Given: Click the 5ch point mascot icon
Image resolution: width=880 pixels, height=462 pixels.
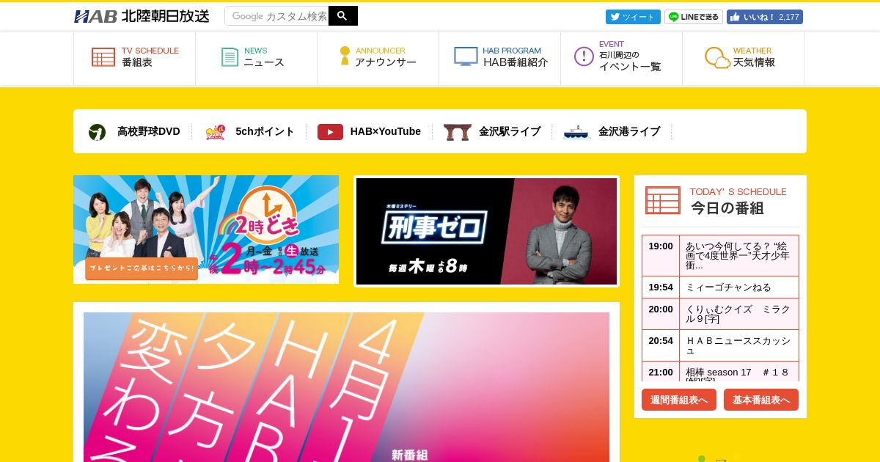Looking at the screenshot, I should click(215, 132).
